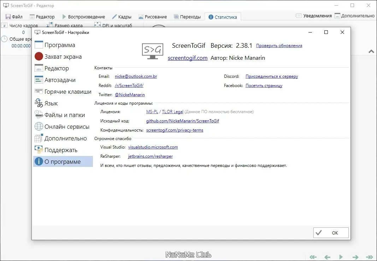The width and height of the screenshot is (377, 261).
Task: Click Посетить страницу Facebook link
Action: 264,85
